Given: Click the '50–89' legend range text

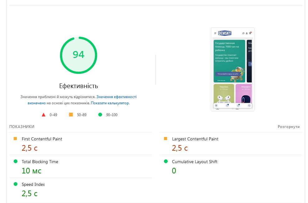Looking at the screenshot, I should click(x=82, y=115).
